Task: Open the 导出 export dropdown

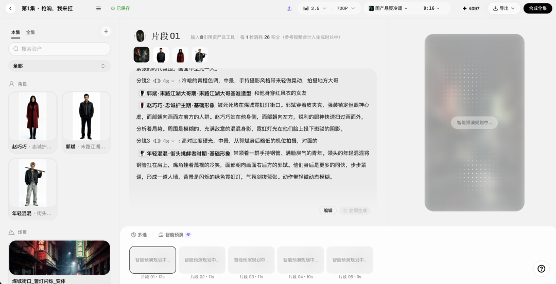Action: click(504, 9)
